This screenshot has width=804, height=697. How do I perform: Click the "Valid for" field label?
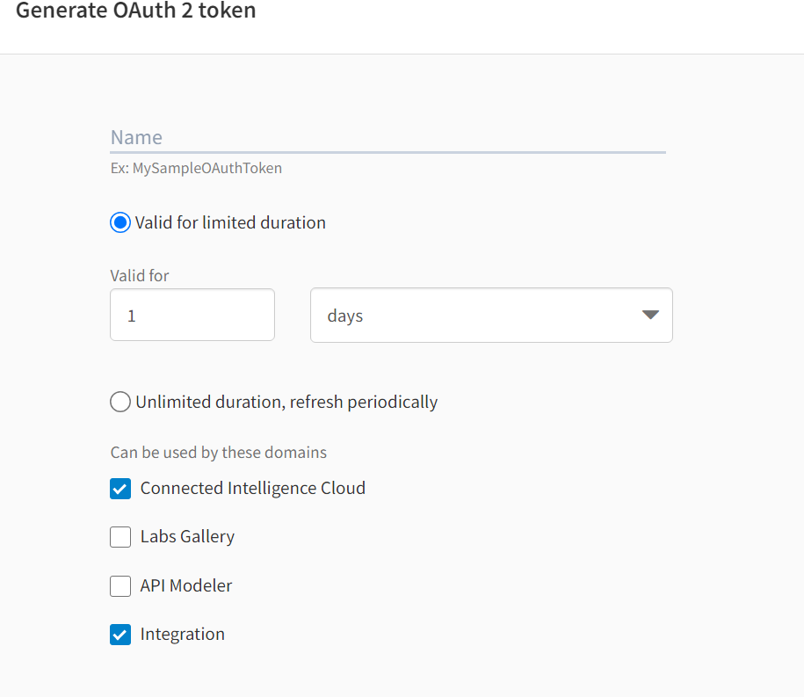140,275
